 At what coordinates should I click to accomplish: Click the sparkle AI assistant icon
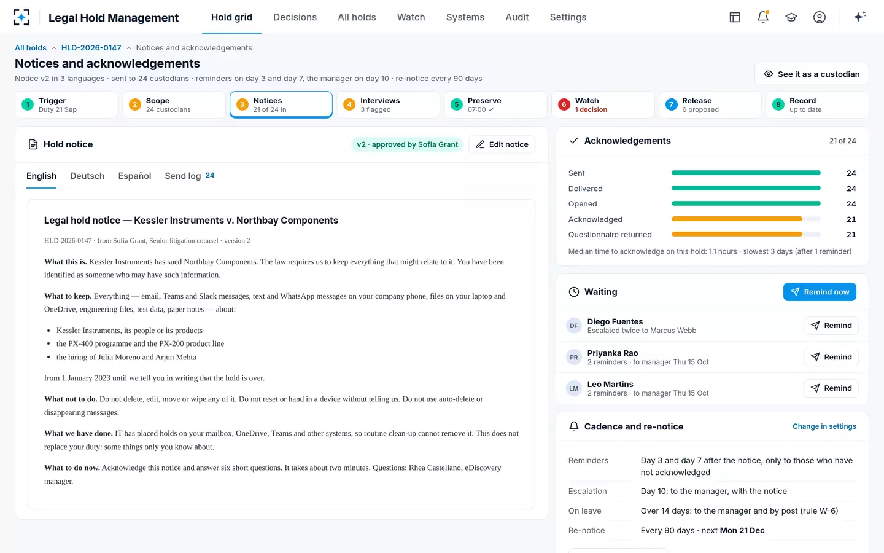pos(859,17)
